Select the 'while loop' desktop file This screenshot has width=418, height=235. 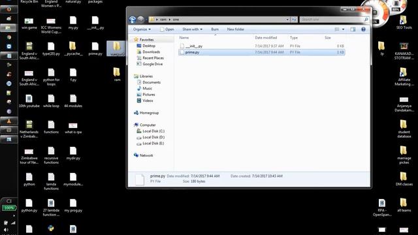pos(51,101)
